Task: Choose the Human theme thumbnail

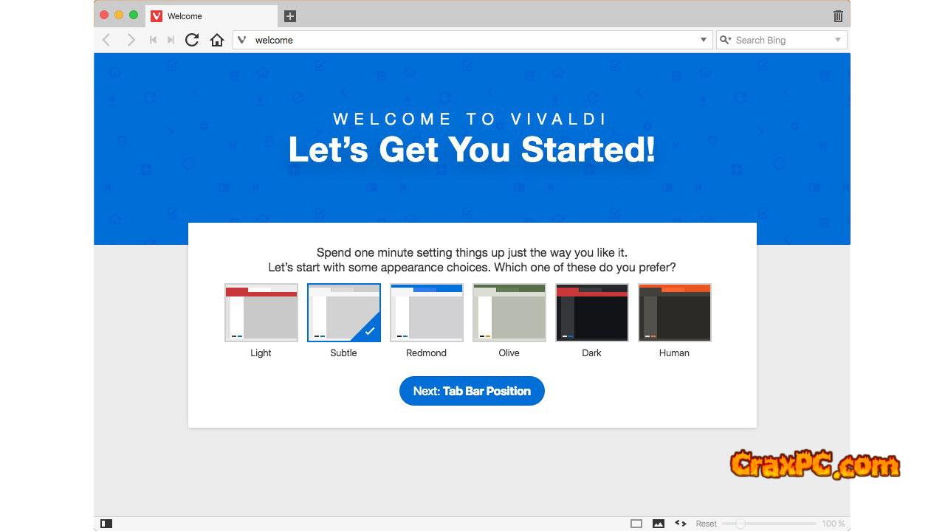Action: [x=675, y=313]
